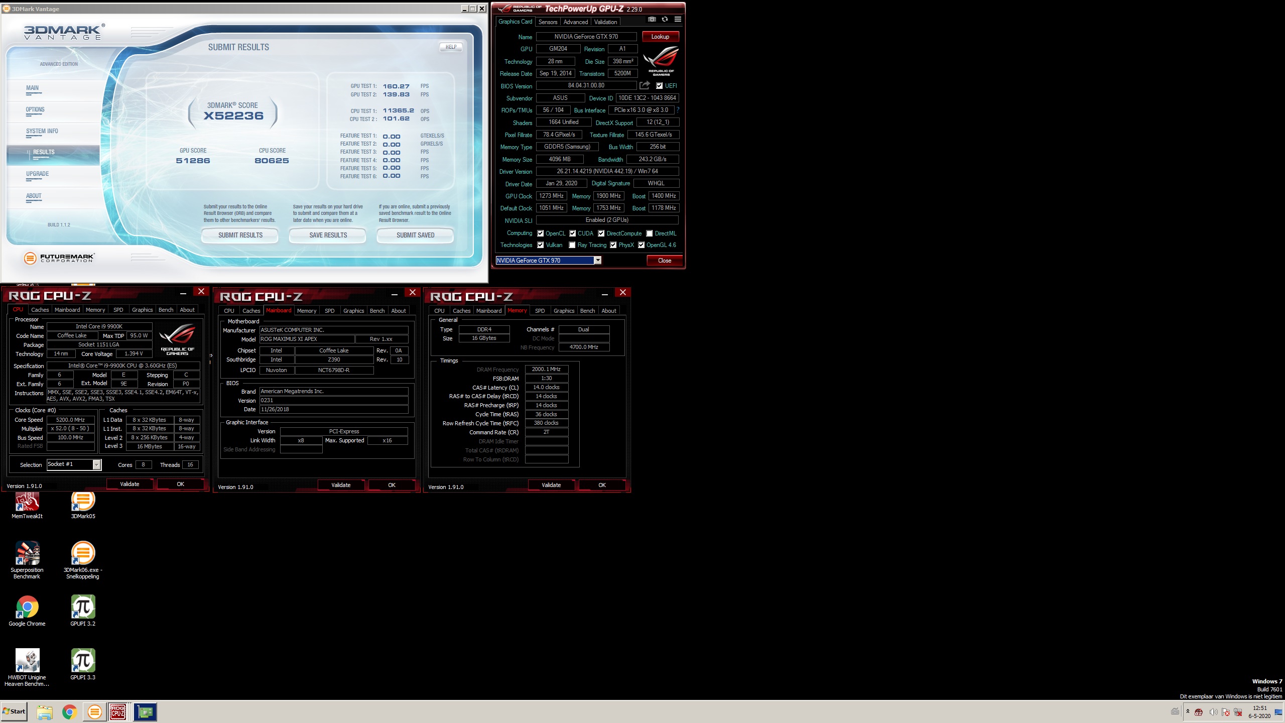Click the GPU-Z refresh icon

pos(665,20)
